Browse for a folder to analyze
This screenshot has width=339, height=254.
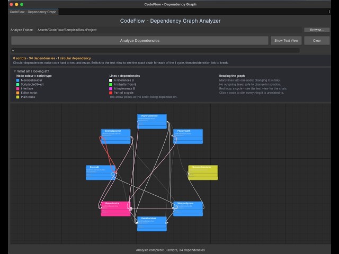[317, 30]
